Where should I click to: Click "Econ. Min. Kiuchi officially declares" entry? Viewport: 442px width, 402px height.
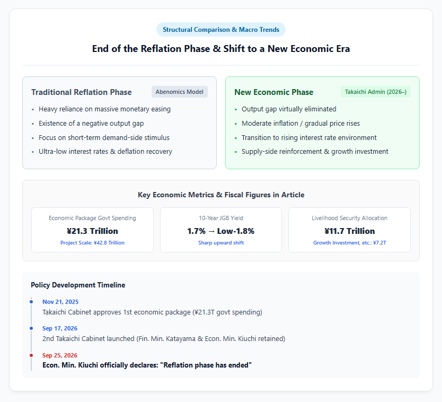click(x=147, y=365)
